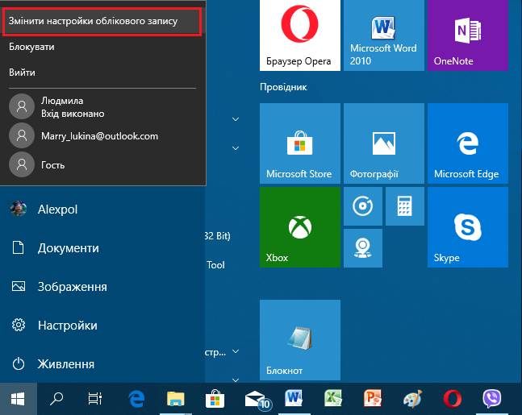Open Word from the taskbar
522x415 pixels.
(294, 399)
